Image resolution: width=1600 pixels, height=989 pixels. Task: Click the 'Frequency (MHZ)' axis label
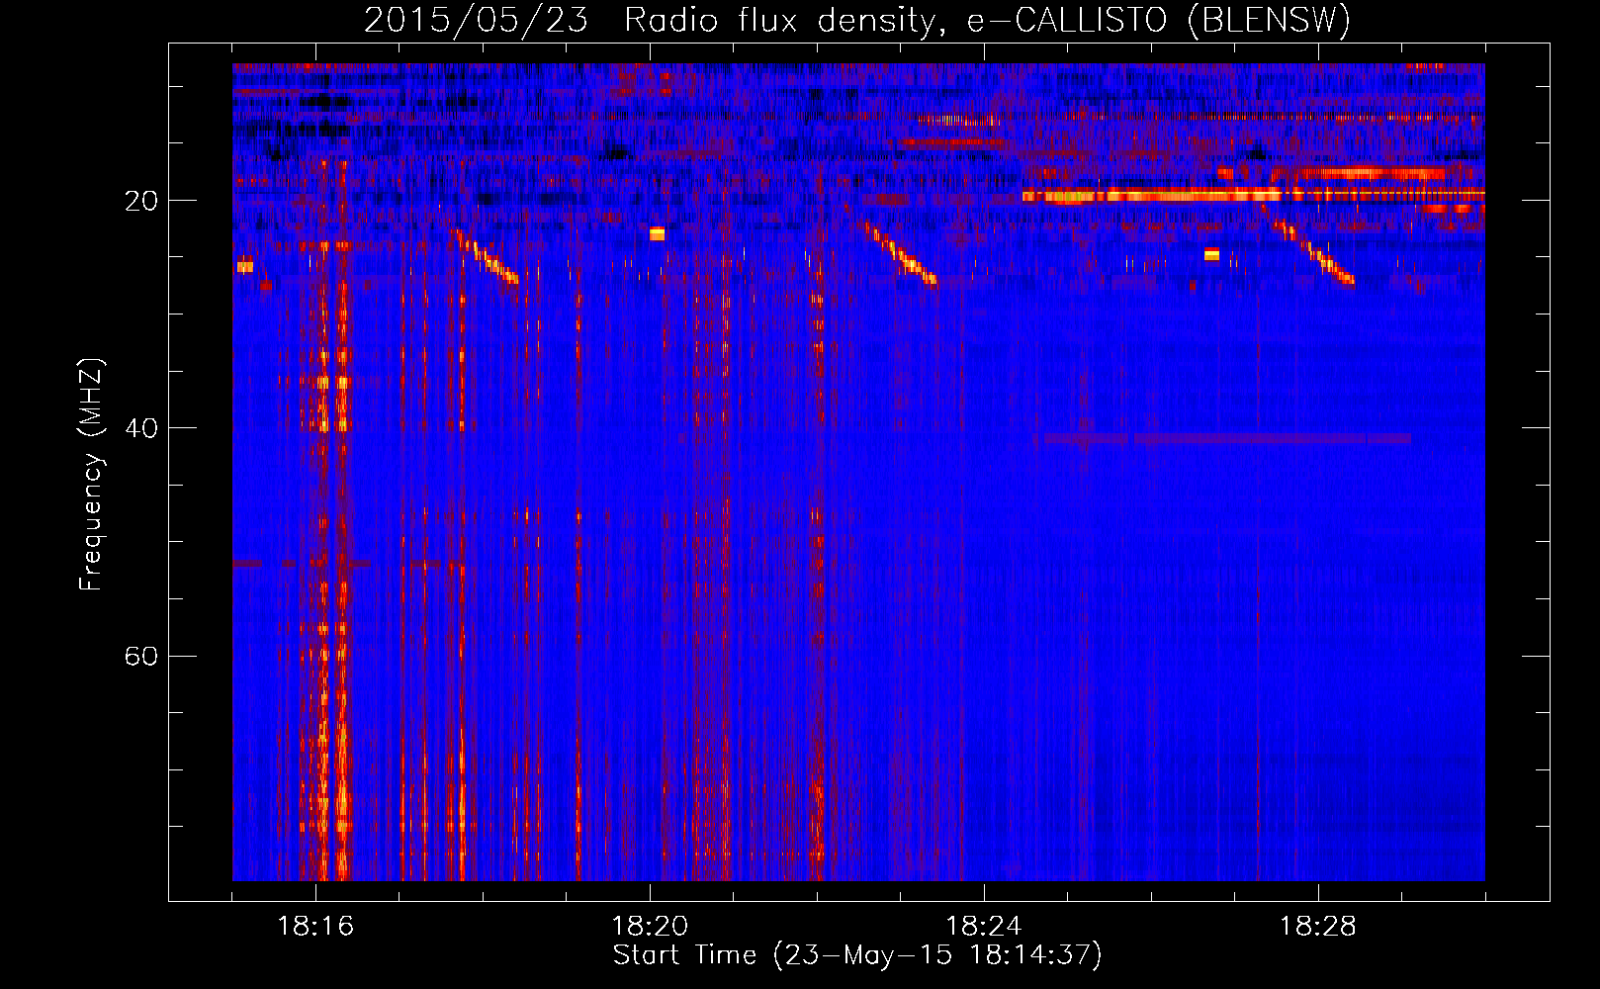[x=91, y=475]
